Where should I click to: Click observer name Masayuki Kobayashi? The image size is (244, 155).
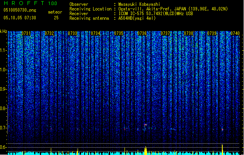click(139, 4)
